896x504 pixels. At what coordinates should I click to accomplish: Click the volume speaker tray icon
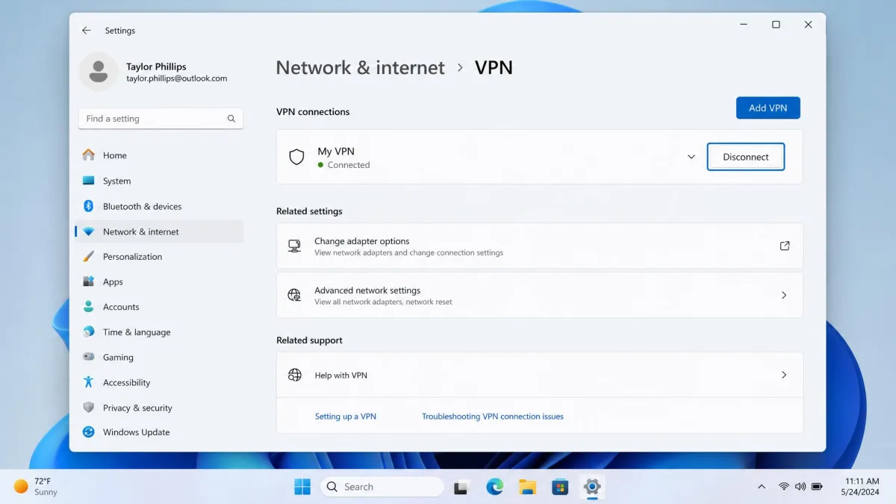pos(800,487)
